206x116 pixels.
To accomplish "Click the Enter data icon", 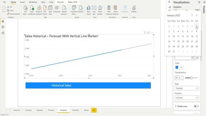I will click(50, 8).
